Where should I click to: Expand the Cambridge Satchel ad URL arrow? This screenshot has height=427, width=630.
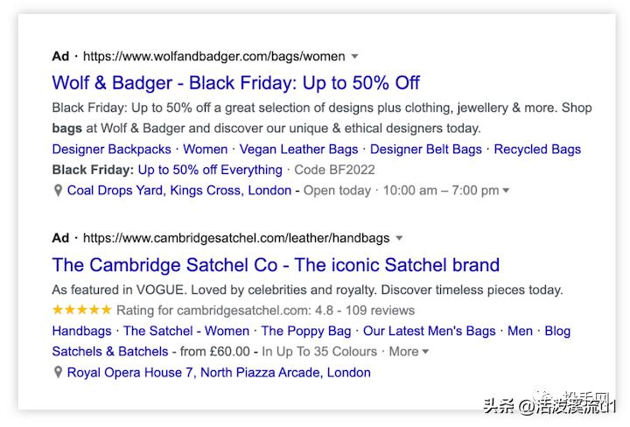(x=399, y=237)
